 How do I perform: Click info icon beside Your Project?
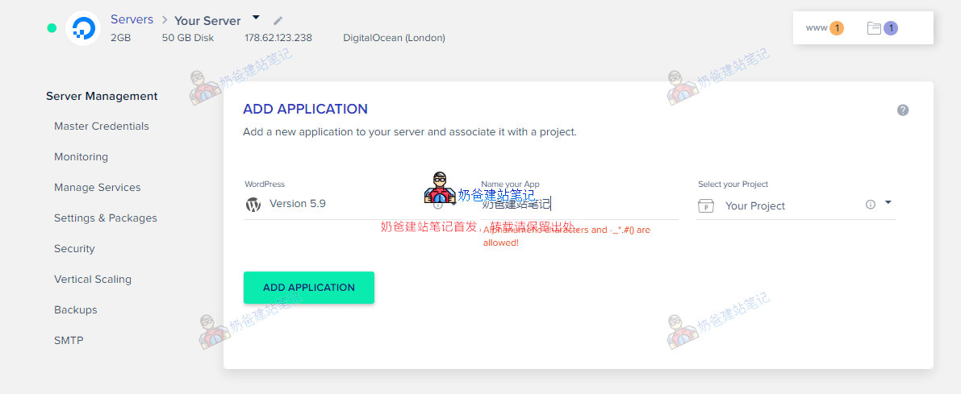point(871,205)
